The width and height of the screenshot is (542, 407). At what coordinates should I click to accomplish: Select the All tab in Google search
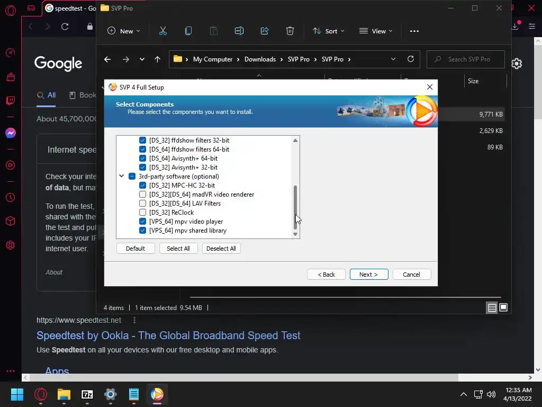(47, 95)
